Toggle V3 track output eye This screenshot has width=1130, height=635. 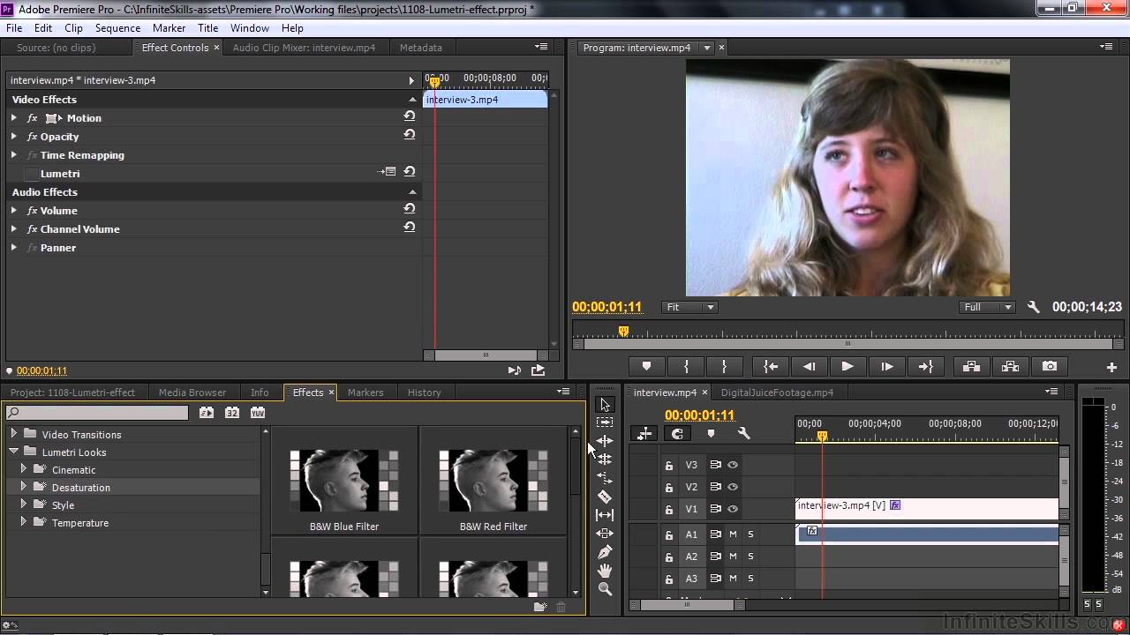(733, 465)
